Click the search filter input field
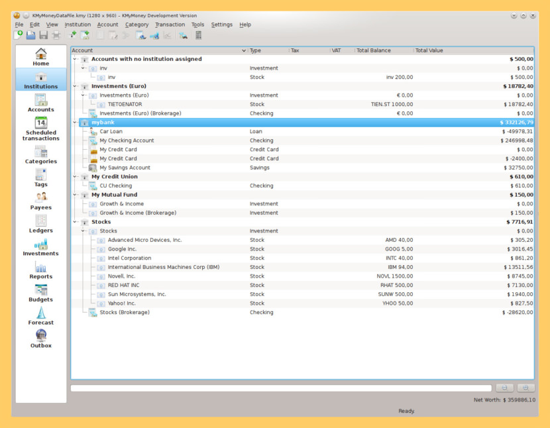Image resolution: width=550 pixels, height=428 pixels. click(281, 388)
